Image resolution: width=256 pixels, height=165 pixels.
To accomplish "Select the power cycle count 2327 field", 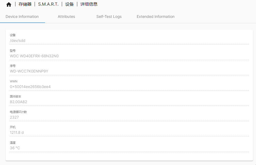I will tap(14, 117).
